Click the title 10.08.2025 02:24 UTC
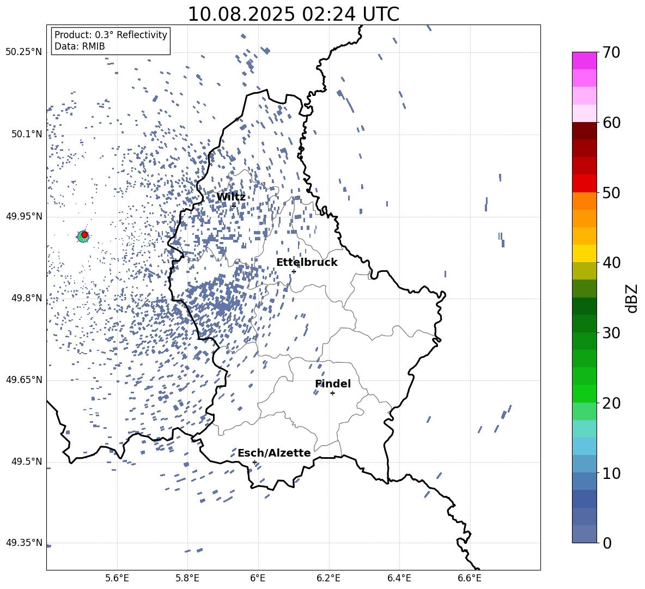The height and width of the screenshot is (589, 645). (x=294, y=14)
